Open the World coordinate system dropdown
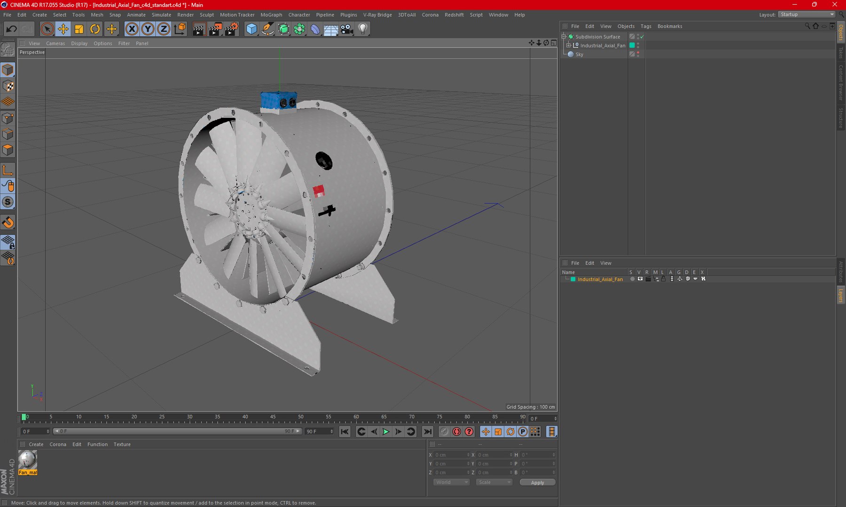Image resolution: width=846 pixels, height=507 pixels. pyautogui.click(x=451, y=482)
